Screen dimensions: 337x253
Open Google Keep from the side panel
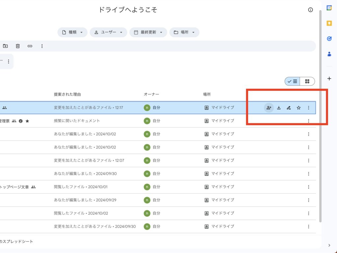(329, 23)
